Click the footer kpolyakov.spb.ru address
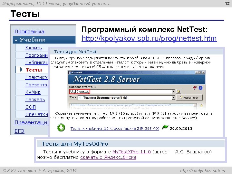The image size is (232, 174). (x=203, y=170)
